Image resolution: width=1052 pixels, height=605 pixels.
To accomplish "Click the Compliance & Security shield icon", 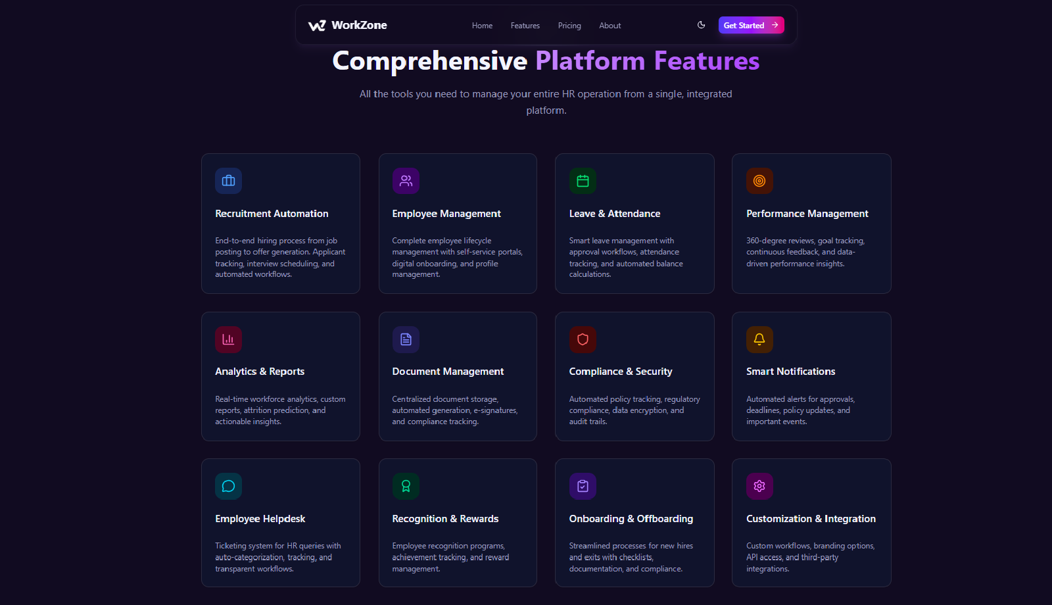I will point(583,339).
